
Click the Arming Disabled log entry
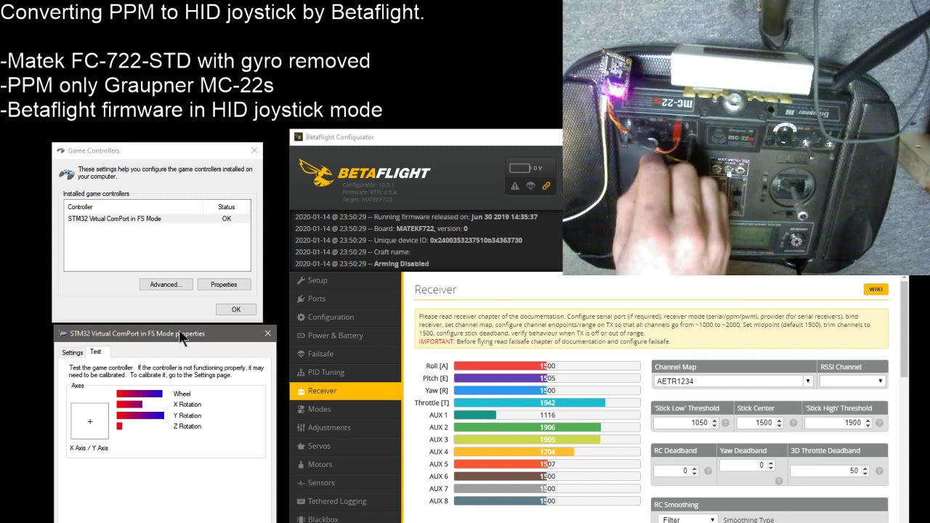point(362,264)
